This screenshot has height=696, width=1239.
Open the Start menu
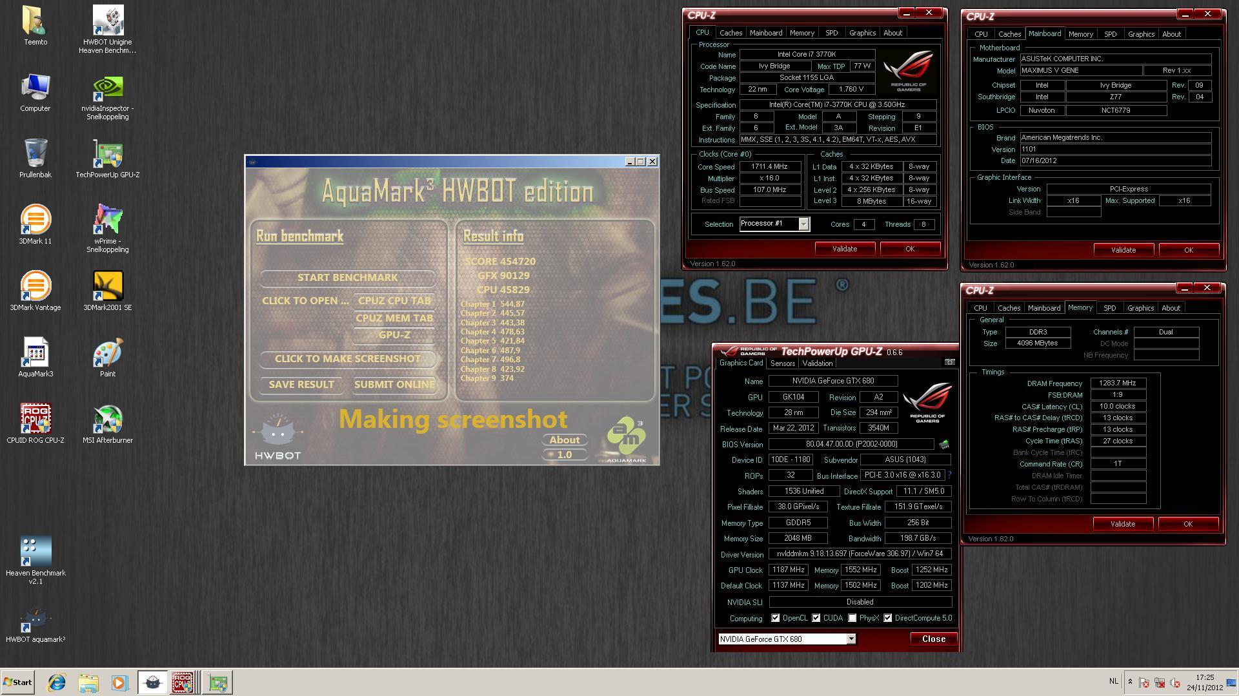(x=17, y=682)
